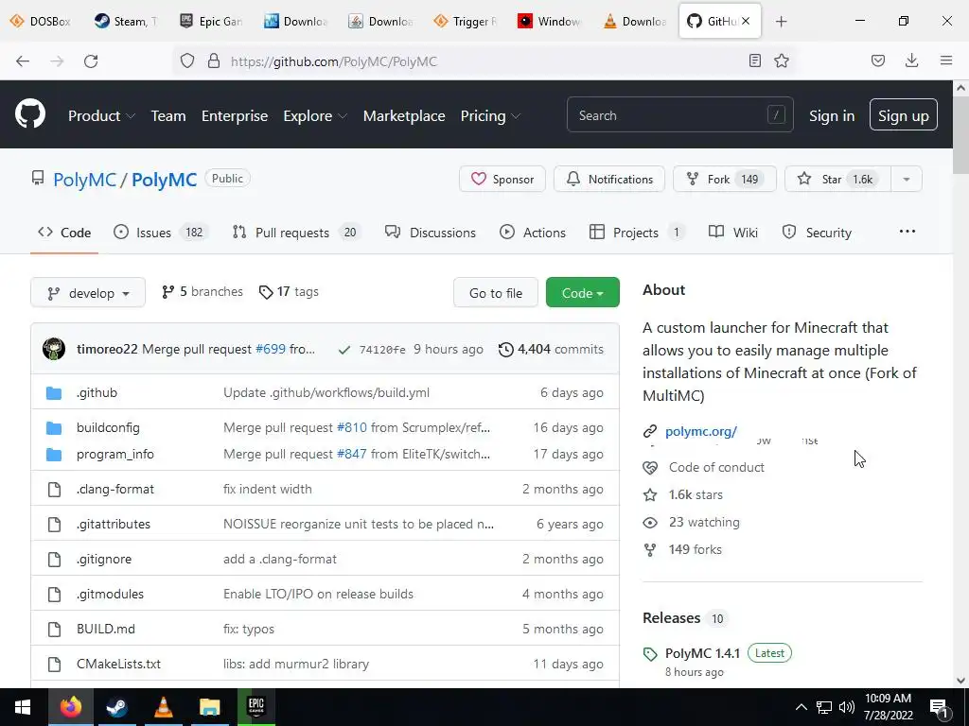Click the Notifications button
Viewport: 969px width, 726px height.
click(609, 179)
